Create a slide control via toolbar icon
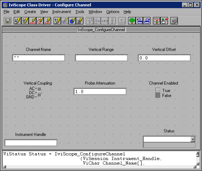The image size is (202, 171). 25,21
